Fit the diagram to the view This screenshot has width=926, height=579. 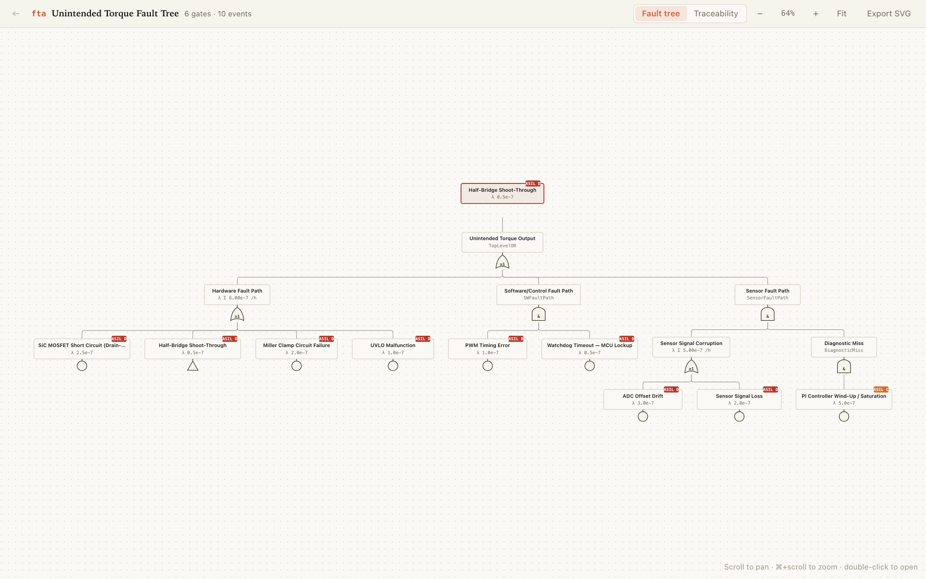tap(842, 14)
